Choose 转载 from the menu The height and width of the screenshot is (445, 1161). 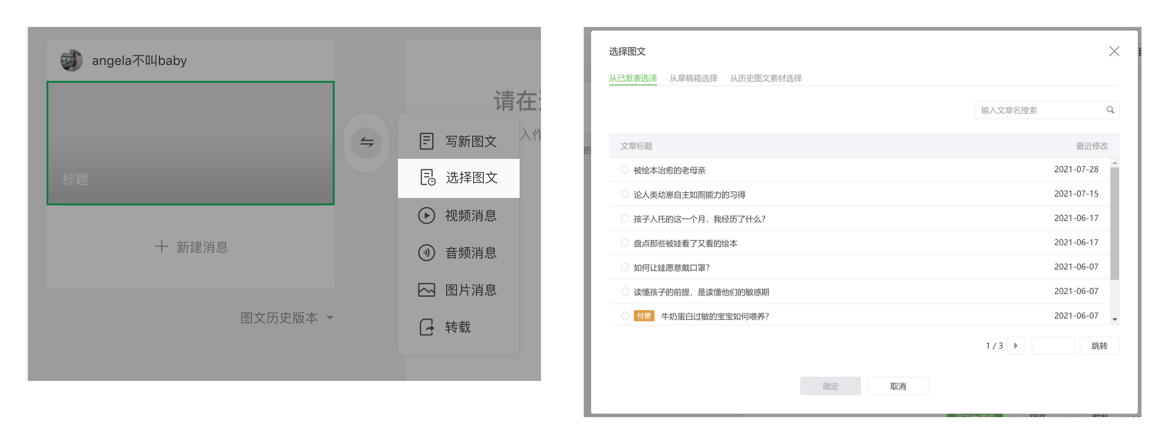459,327
